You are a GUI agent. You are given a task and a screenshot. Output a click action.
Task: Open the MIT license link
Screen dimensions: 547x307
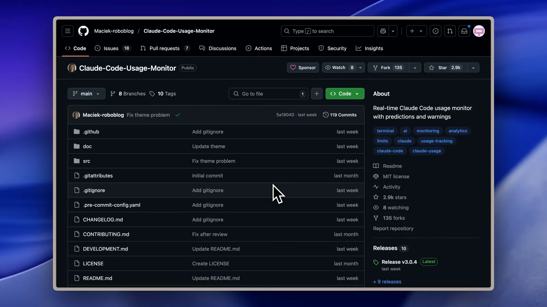(x=396, y=176)
